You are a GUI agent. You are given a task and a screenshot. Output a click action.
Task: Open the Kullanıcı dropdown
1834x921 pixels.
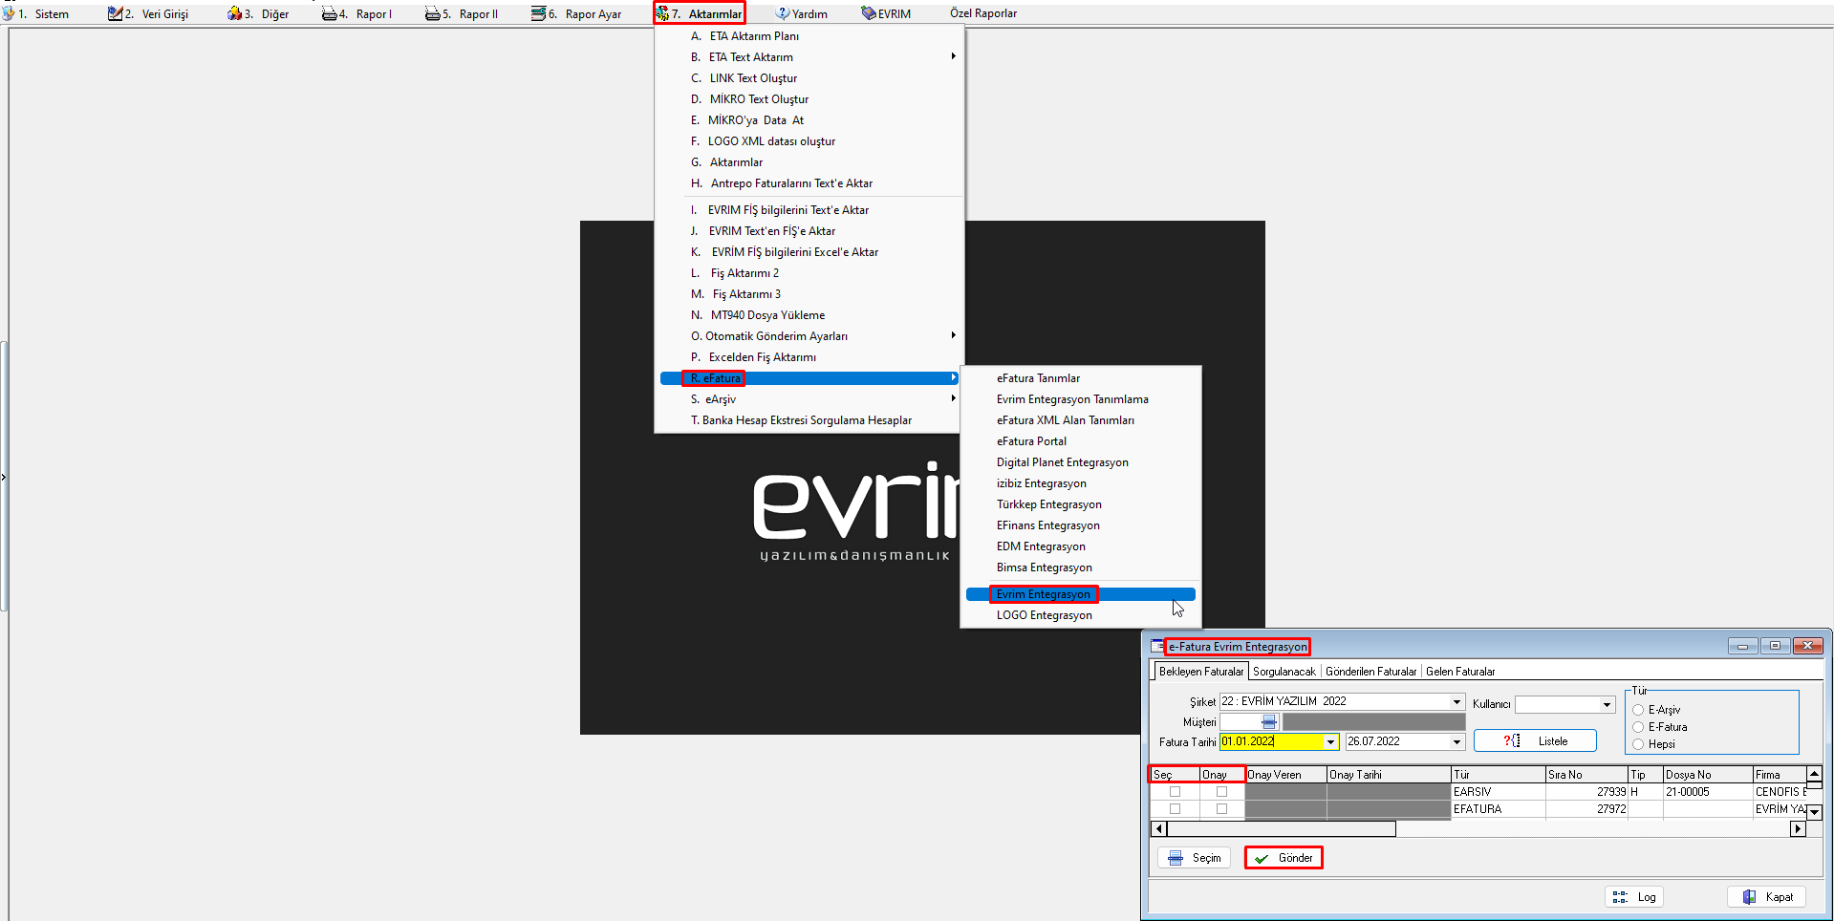point(1607,705)
